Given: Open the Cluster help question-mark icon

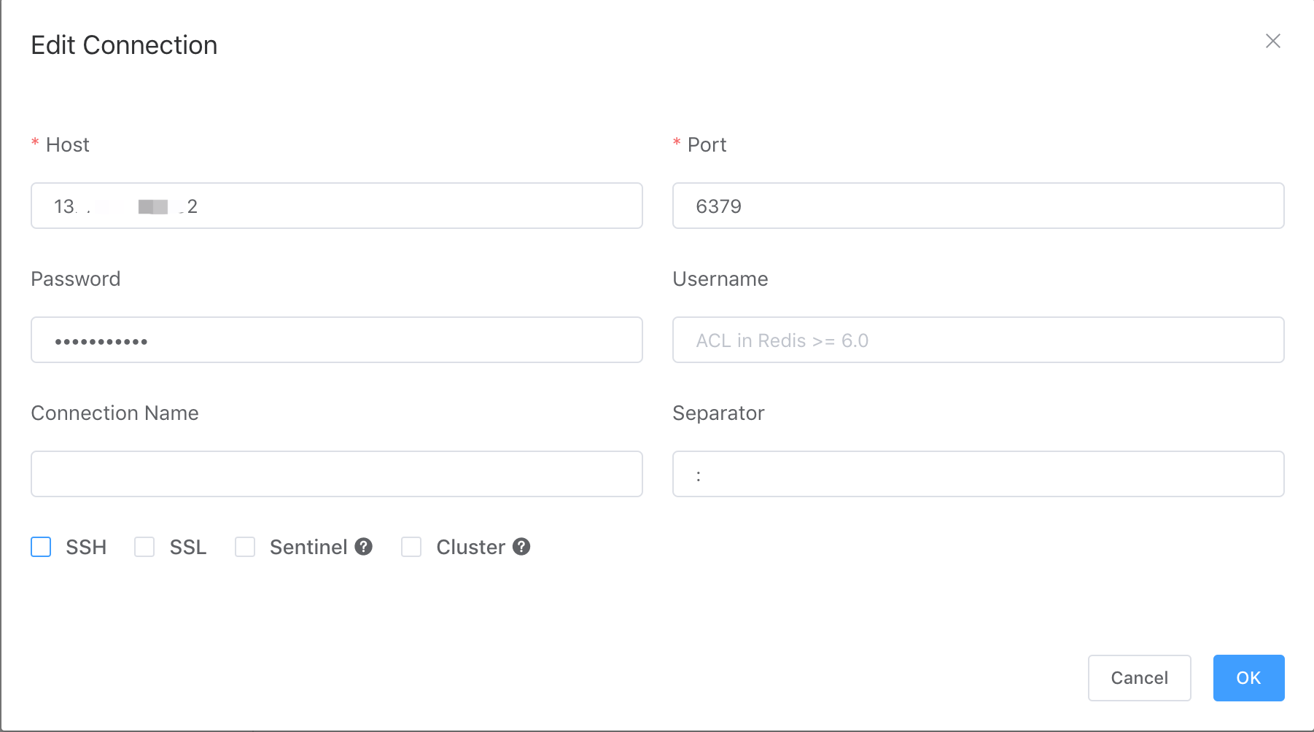Looking at the screenshot, I should (x=521, y=546).
